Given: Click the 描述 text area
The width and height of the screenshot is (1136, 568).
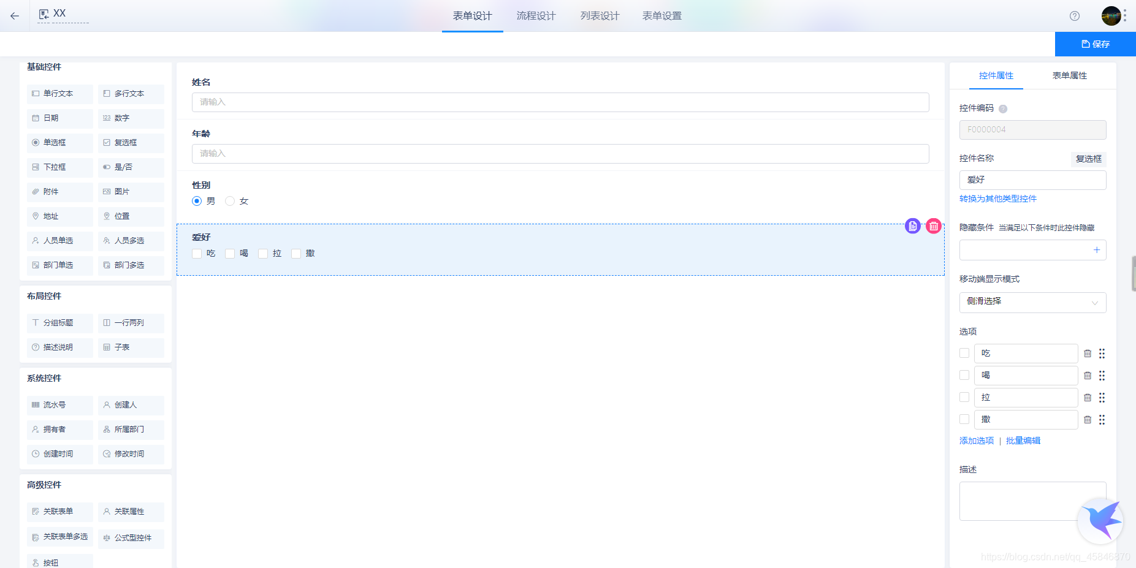Looking at the screenshot, I should point(1033,501).
